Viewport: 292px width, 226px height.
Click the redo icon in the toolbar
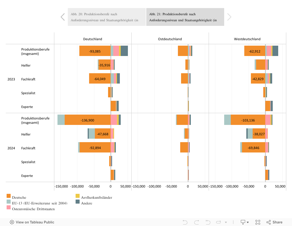tap(197, 222)
